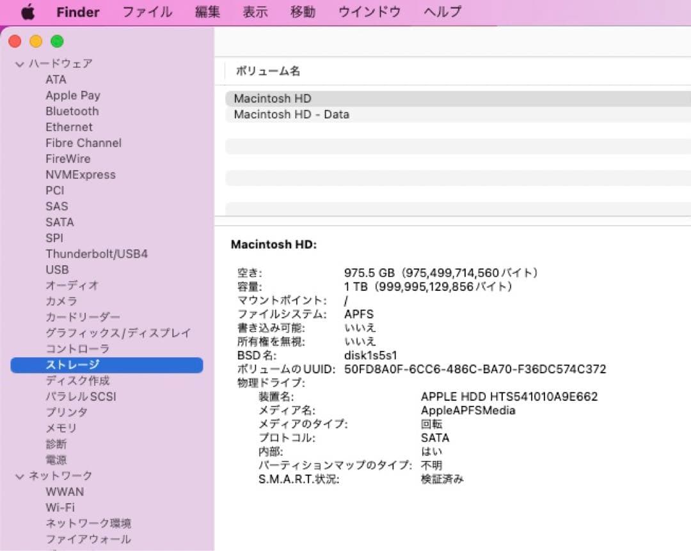Image resolution: width=691 pixels, height=551 pixels.
Task: Open the Apple menu
Action: pos(27,11)
